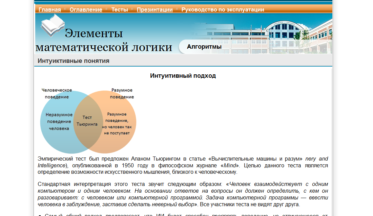373x216 pixels.
Task: Click the Интуитивный подход heading
Action: 183,76
